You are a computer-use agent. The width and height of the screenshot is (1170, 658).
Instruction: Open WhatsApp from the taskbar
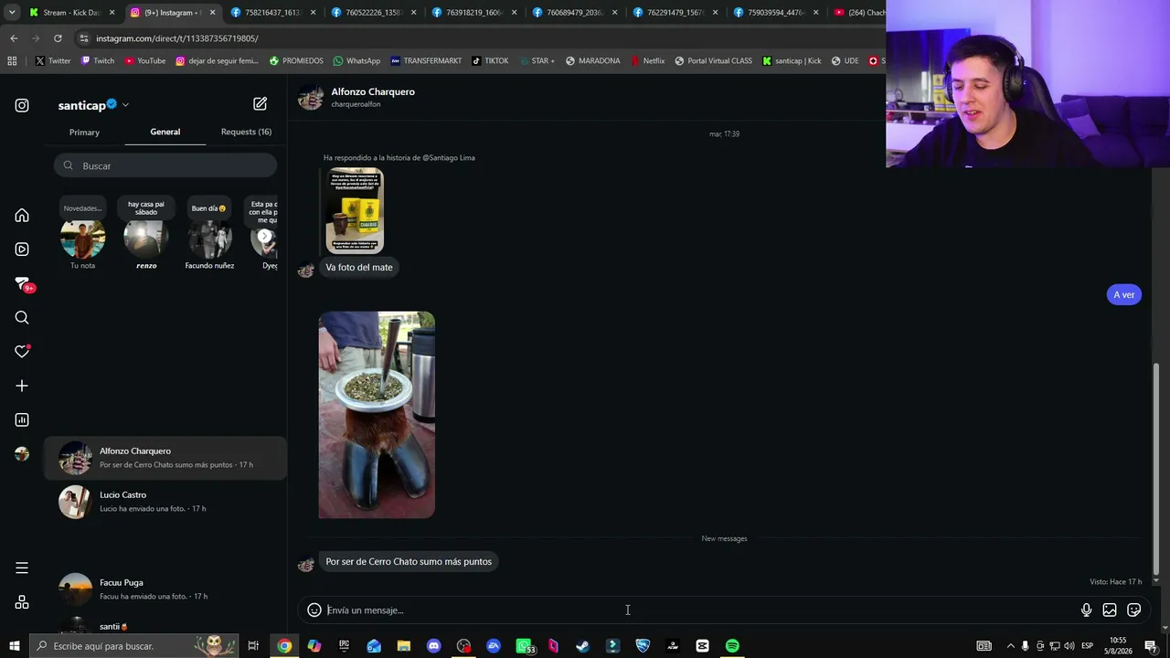(x=524, y=646)
